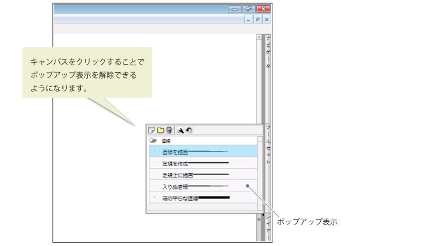Click the canvas scrollbar up arrow

(x=259, y=37)
